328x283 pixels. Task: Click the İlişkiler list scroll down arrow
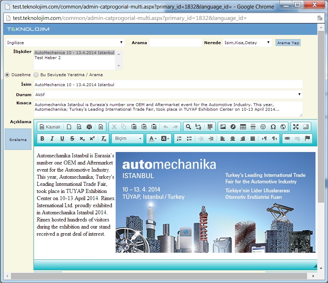(118, 66)
